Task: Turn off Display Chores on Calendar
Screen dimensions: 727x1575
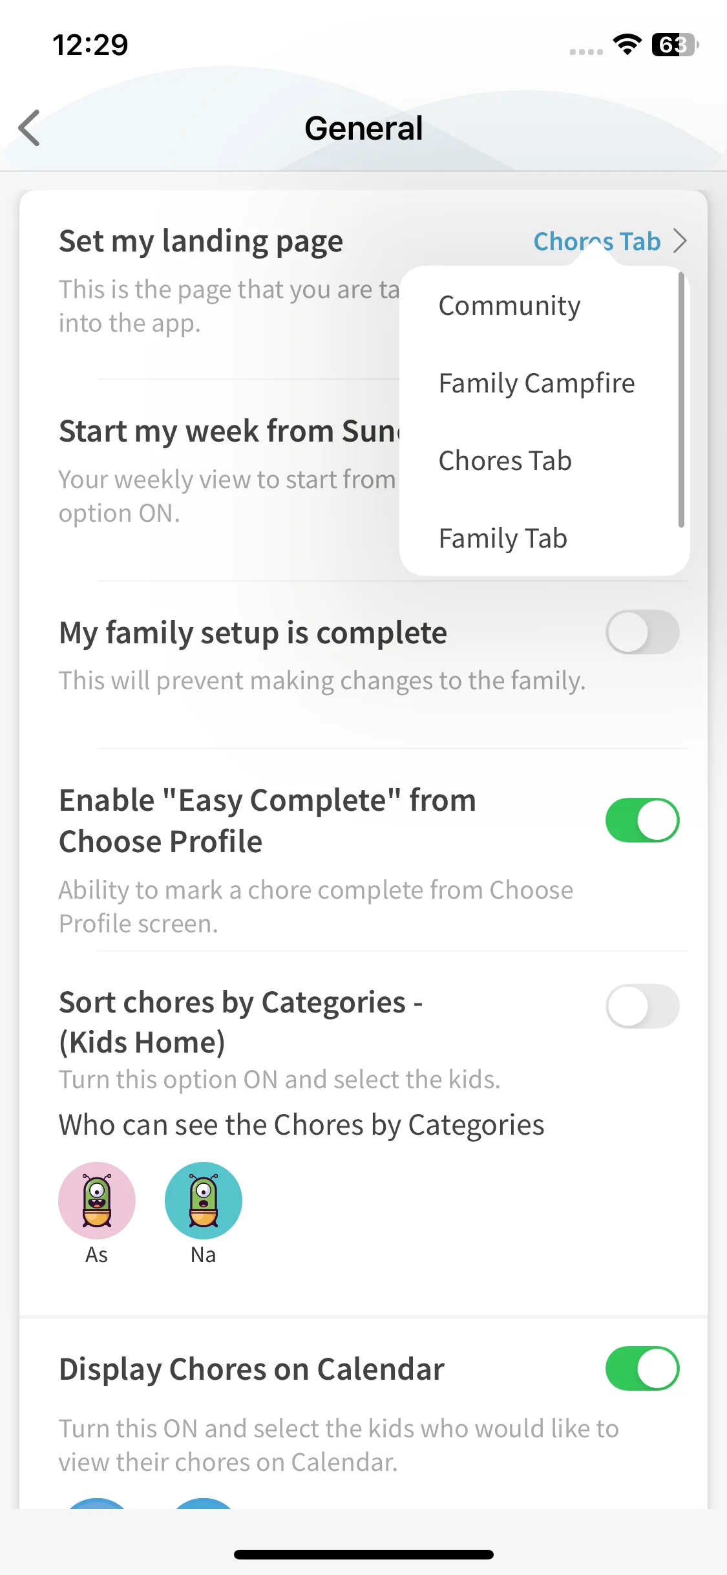Action: pyautogui.click(x=642, y=1368)
